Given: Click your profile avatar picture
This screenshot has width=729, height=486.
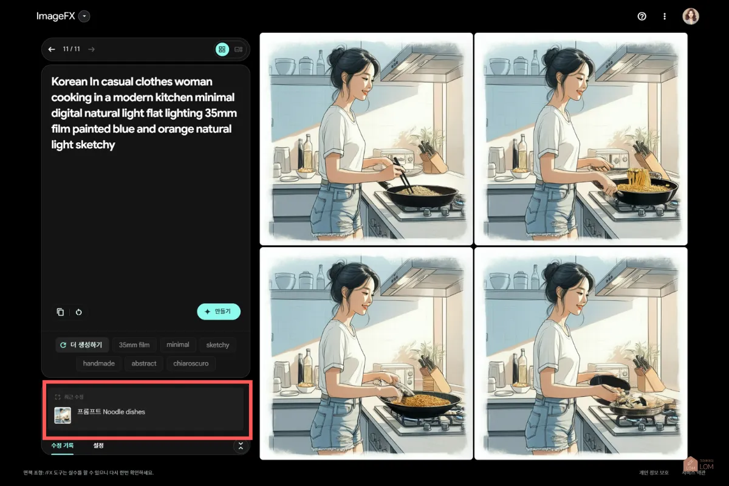Looking at the screenshot, I should click(691, 16).
